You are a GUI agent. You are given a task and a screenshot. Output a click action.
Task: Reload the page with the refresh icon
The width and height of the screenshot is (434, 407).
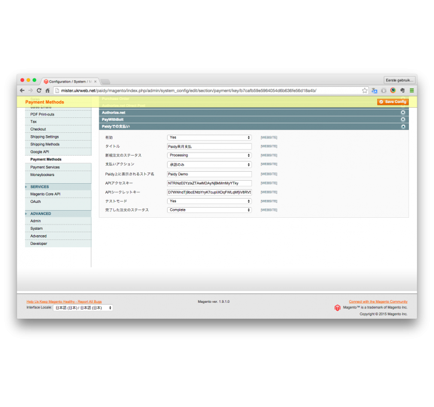pyautogui.click(x=39, y=90)
